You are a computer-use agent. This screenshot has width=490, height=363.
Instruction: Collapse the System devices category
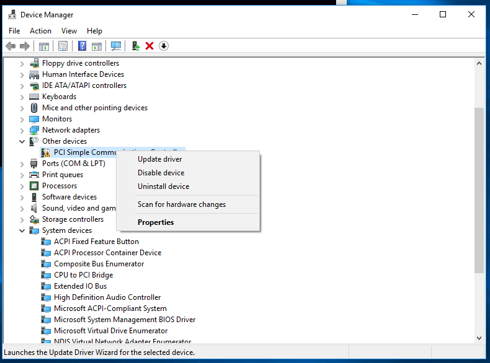click(x=22, y=230)
